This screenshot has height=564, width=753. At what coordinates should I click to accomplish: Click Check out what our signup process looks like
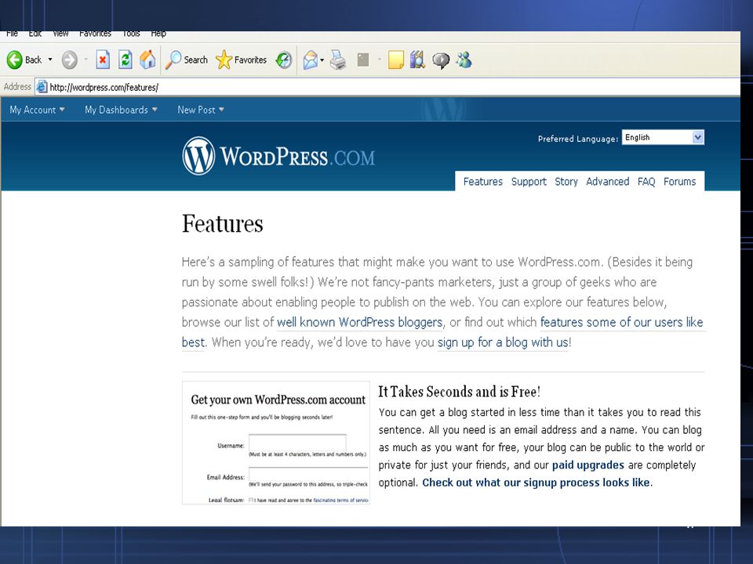pyautogui.click(x=536, y=483)
